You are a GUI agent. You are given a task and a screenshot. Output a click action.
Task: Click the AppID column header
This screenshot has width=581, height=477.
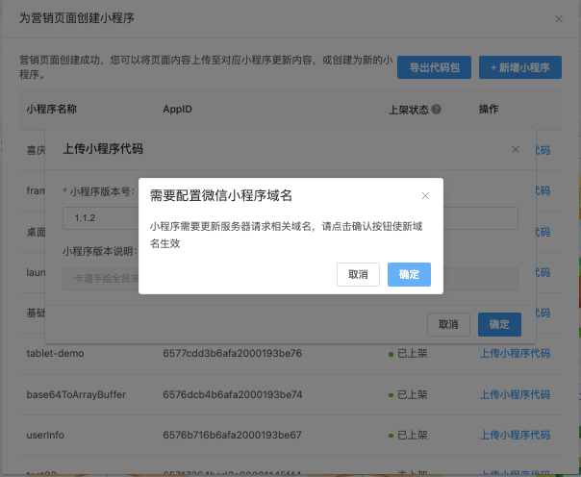(x=177, y=110)
